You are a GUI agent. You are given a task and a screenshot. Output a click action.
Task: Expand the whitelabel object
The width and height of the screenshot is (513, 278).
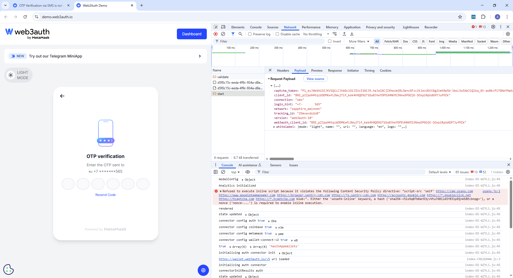tap(274, 127)
